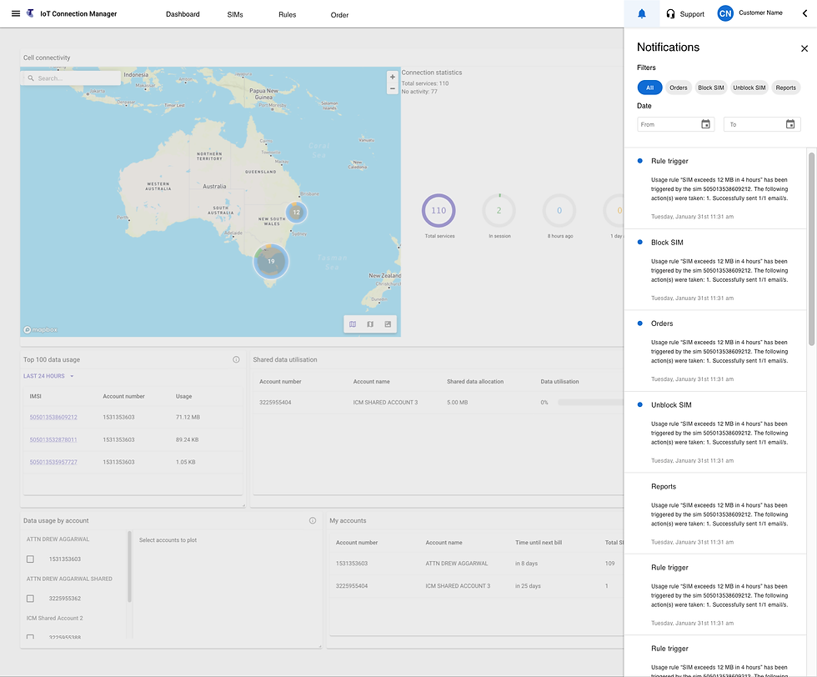Open the Unblock SIM notification
Viewport: 817px width, 677px height.
(716, 432)
